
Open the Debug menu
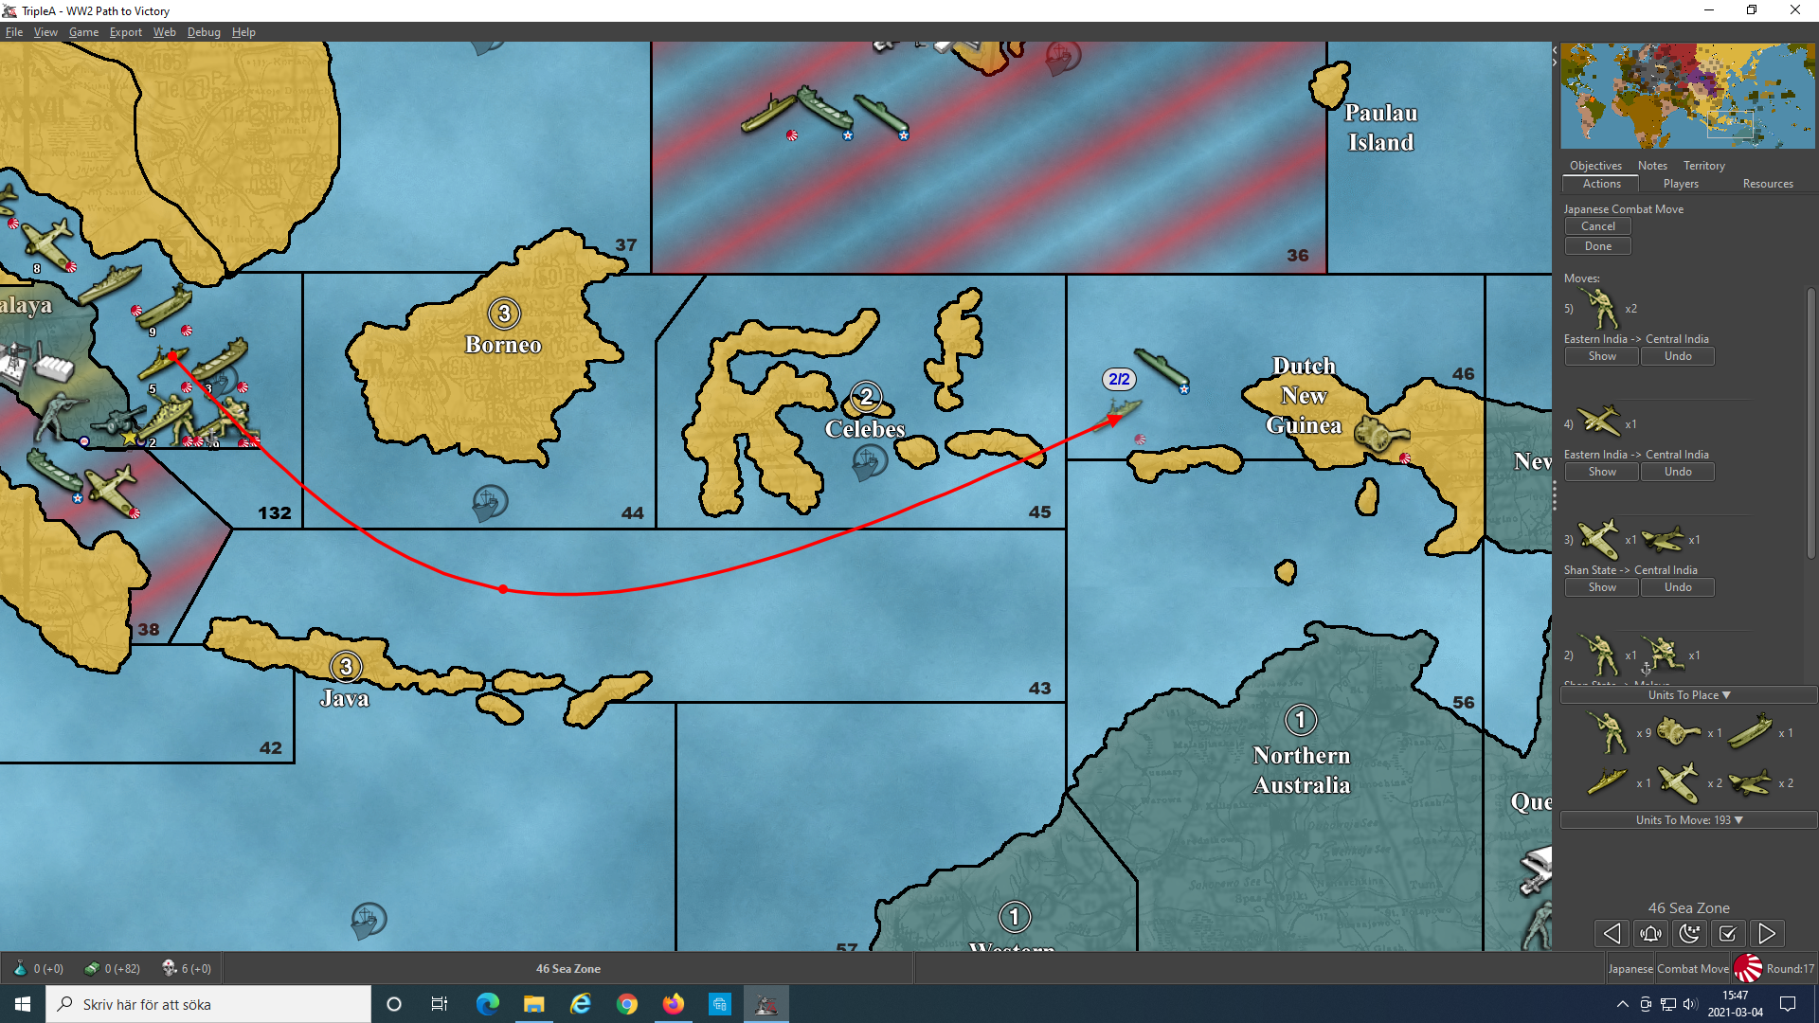[x=204, y=31]
